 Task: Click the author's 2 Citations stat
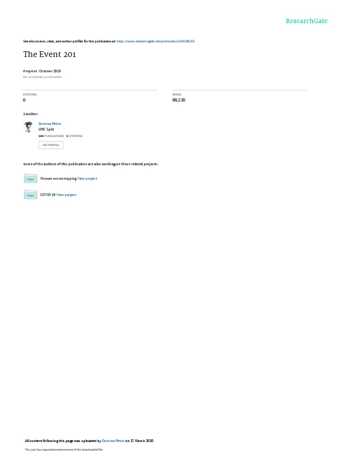coord(74,136)
